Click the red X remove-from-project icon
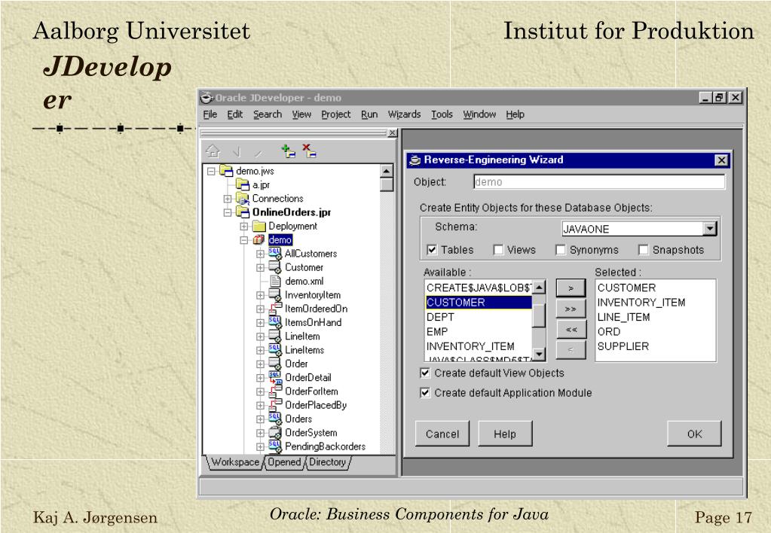The image size is (771, 533). click(x=309, y=151)
